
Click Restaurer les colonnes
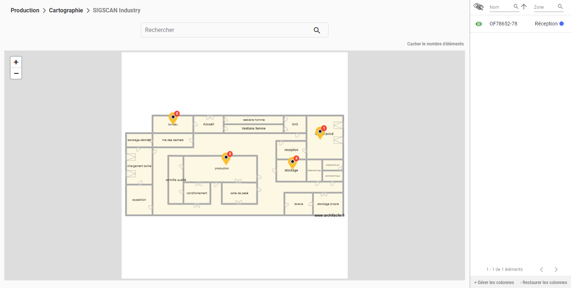[543, 283]
